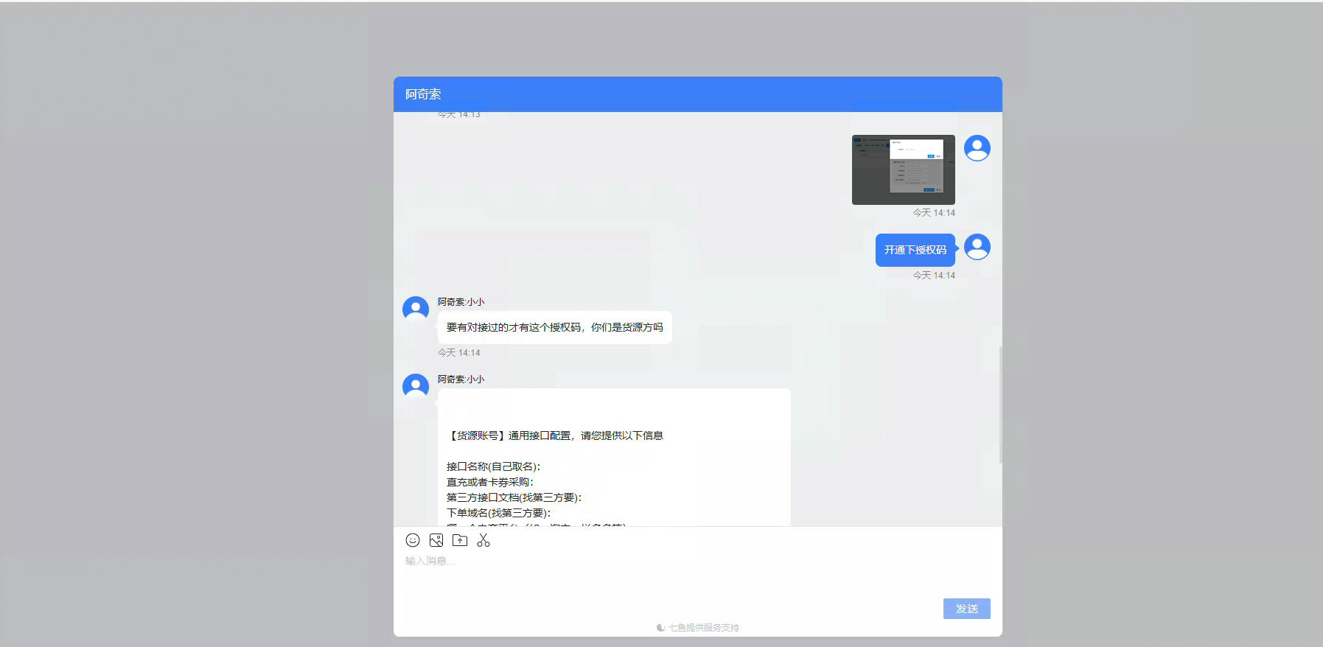The width and height of the screenshot is (1323, 647).
Task: Click the 今天 14:14 timestamp under the screenshot
Action: point(933,213)
